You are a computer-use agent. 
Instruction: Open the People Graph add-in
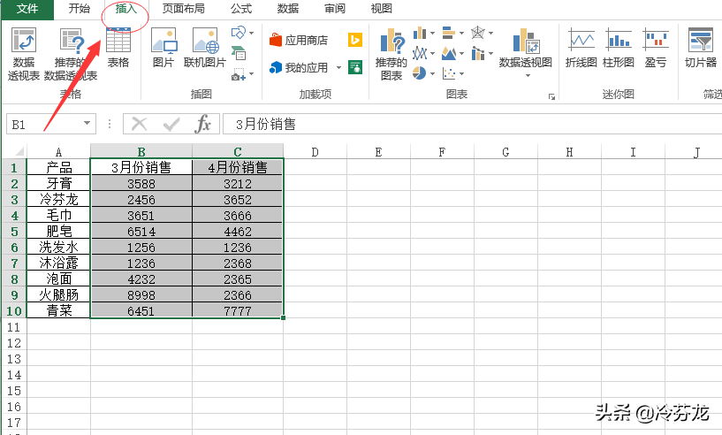coord(355,68)
